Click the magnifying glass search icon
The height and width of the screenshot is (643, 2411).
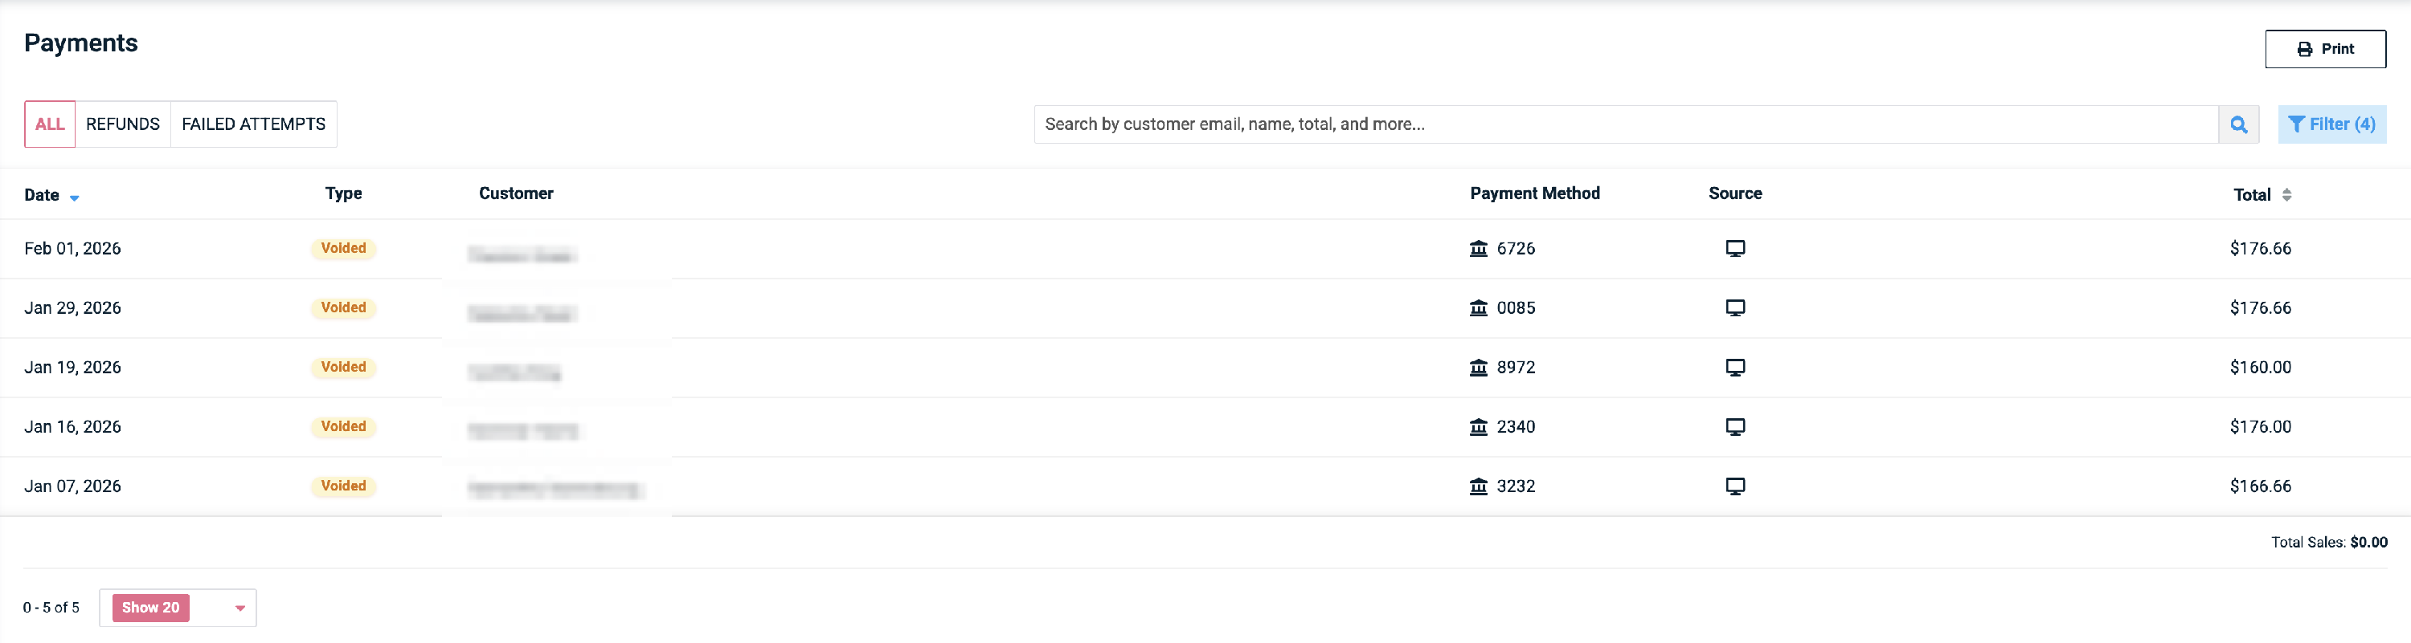[x=2238, y=124]
